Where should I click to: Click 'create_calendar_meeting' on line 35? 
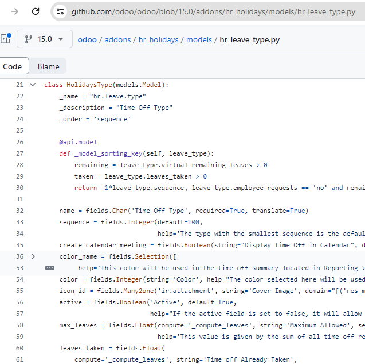tap(103, 245)
